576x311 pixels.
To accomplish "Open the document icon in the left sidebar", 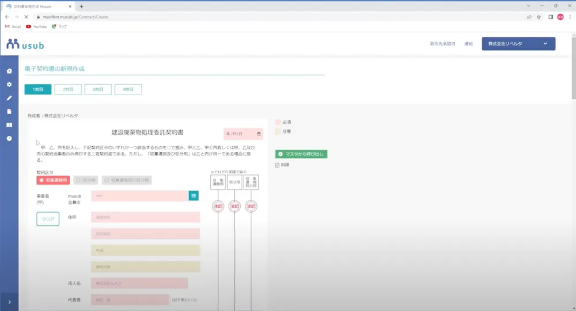I will (9, 111).
